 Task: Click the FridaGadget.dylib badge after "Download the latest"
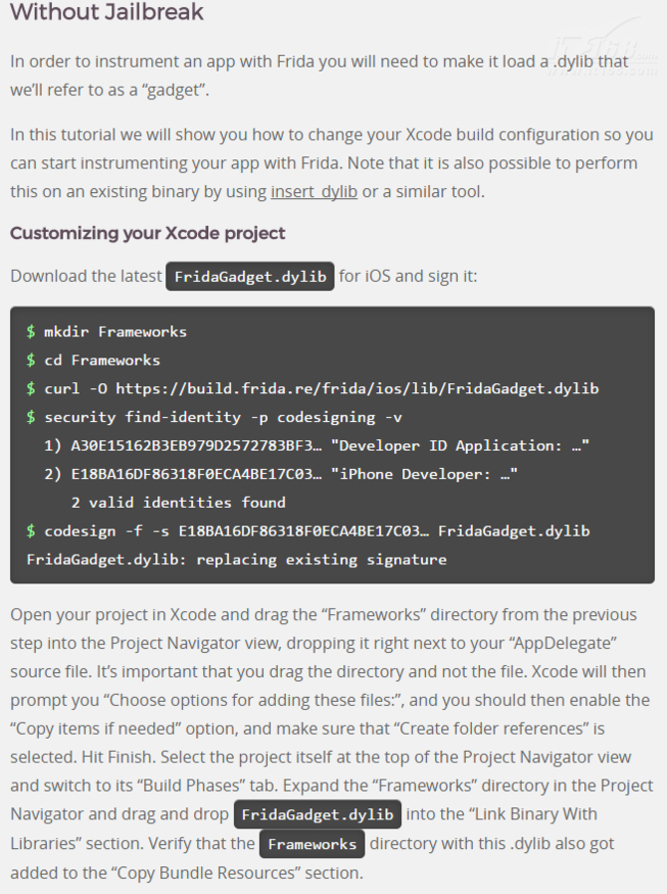point(249,277)
